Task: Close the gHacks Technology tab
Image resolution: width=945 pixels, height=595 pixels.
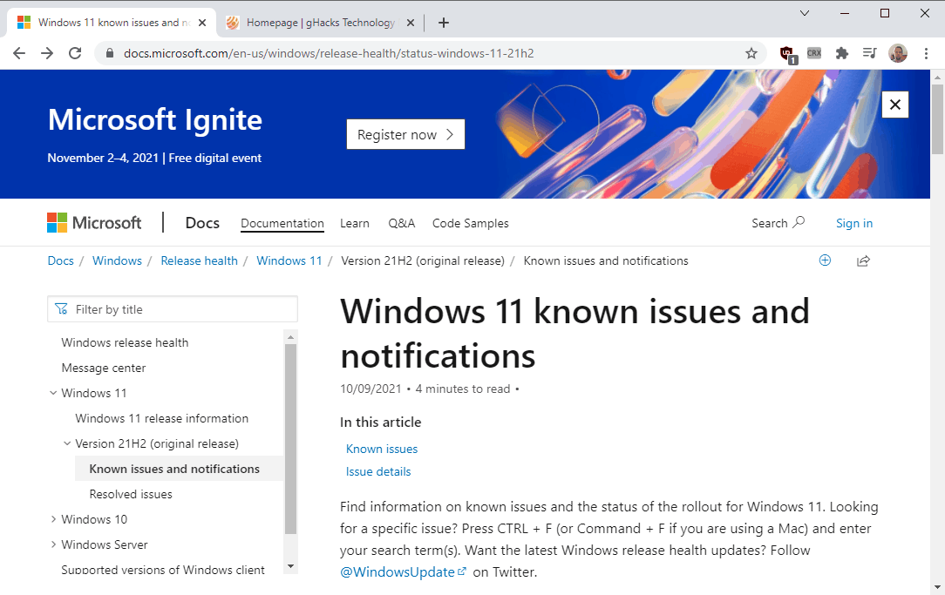Action: pyautogui.click(x=411, y=23)
